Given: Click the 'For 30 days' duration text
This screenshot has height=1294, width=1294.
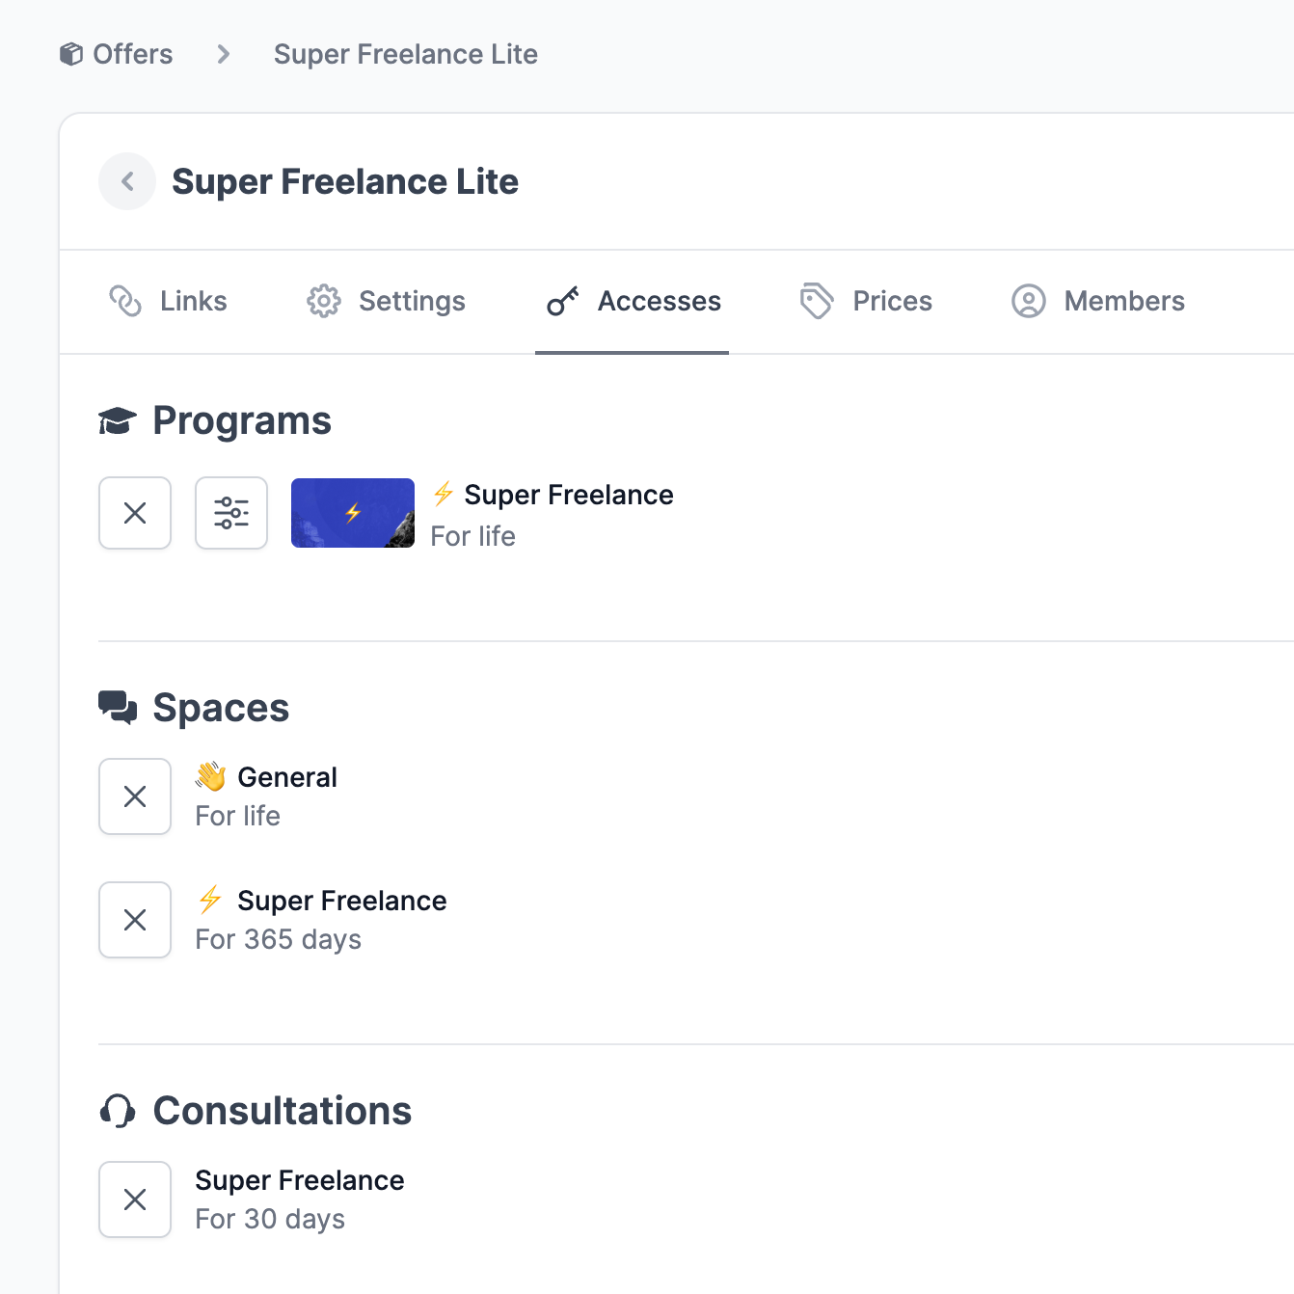Looking at the screenshot, I should click(270, 1219).
